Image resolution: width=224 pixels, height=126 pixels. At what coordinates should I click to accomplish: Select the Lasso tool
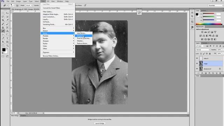coord(3,16)
